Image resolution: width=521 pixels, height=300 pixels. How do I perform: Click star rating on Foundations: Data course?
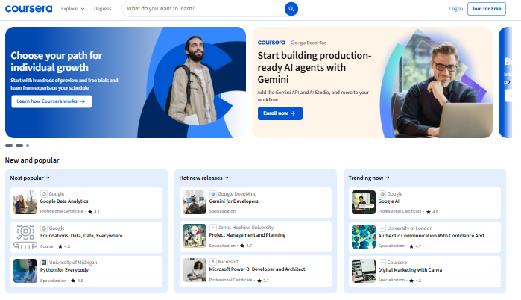64,246
